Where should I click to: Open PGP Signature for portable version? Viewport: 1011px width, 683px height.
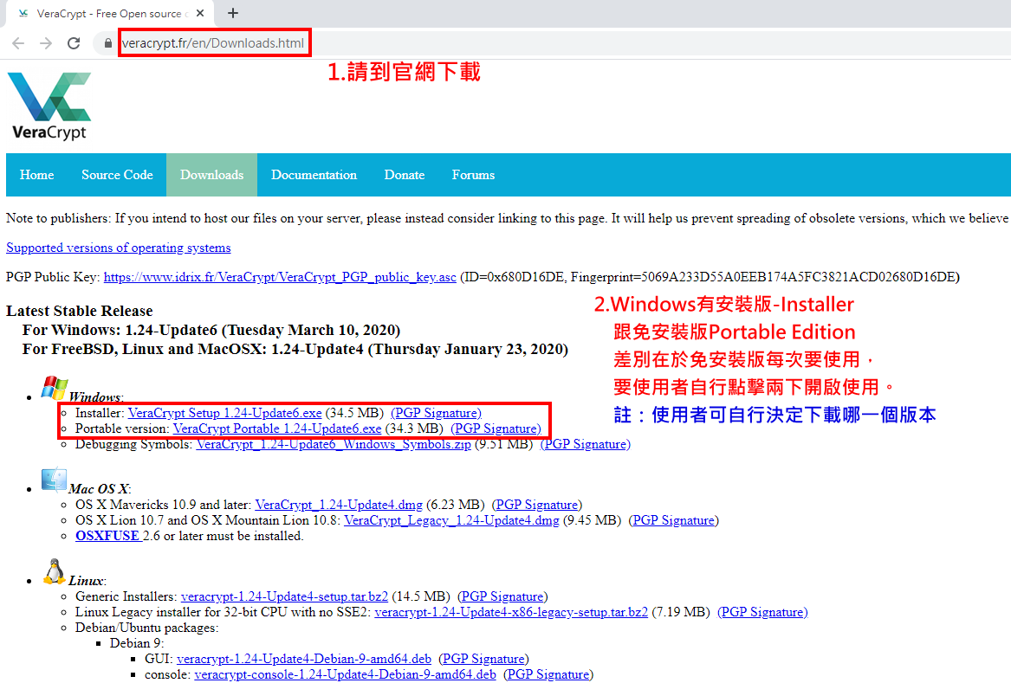point(496,428)
